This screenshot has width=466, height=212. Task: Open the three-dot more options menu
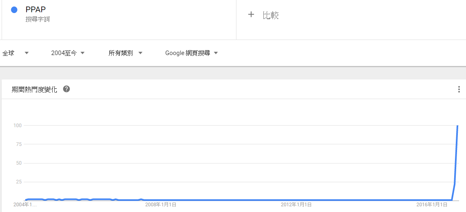point(459,89)
